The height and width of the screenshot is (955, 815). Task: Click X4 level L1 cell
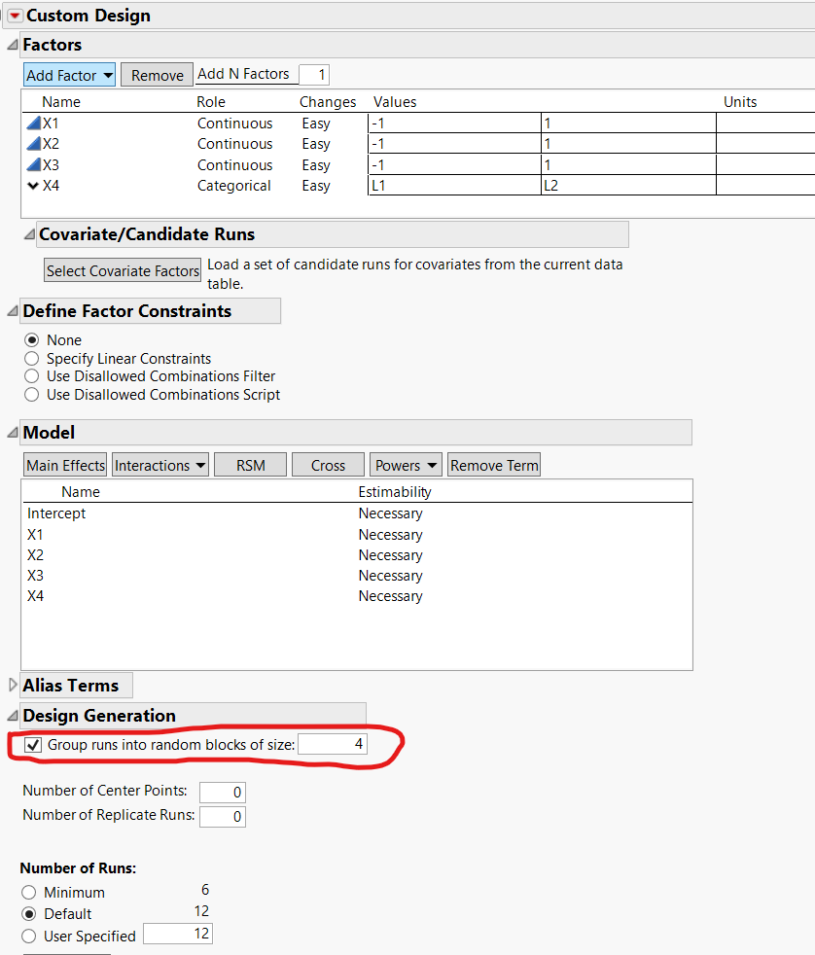(x=454, y=186)
